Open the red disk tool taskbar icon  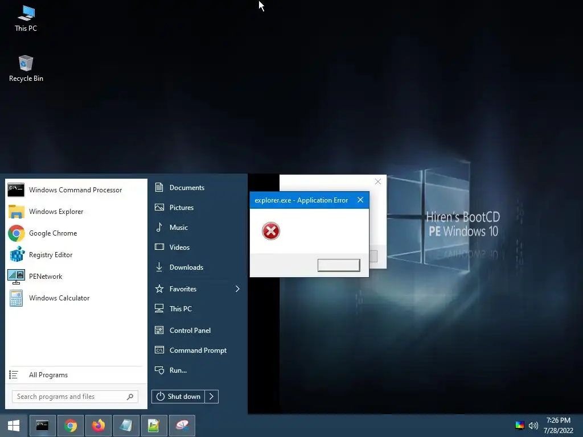pos(182,426)
